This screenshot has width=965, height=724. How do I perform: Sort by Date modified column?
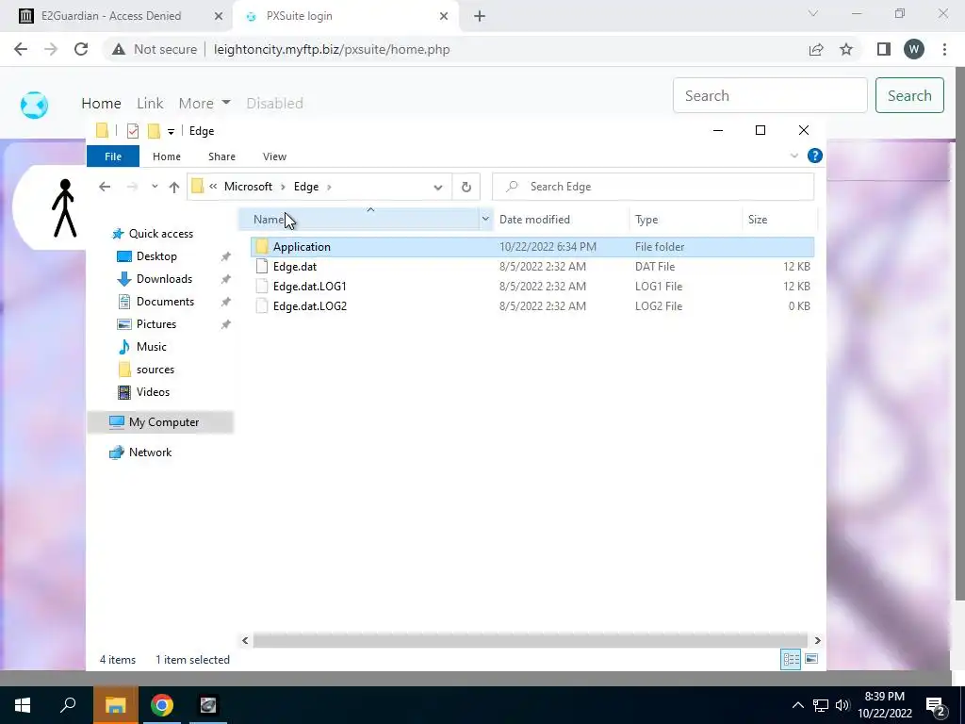point(534,219)
